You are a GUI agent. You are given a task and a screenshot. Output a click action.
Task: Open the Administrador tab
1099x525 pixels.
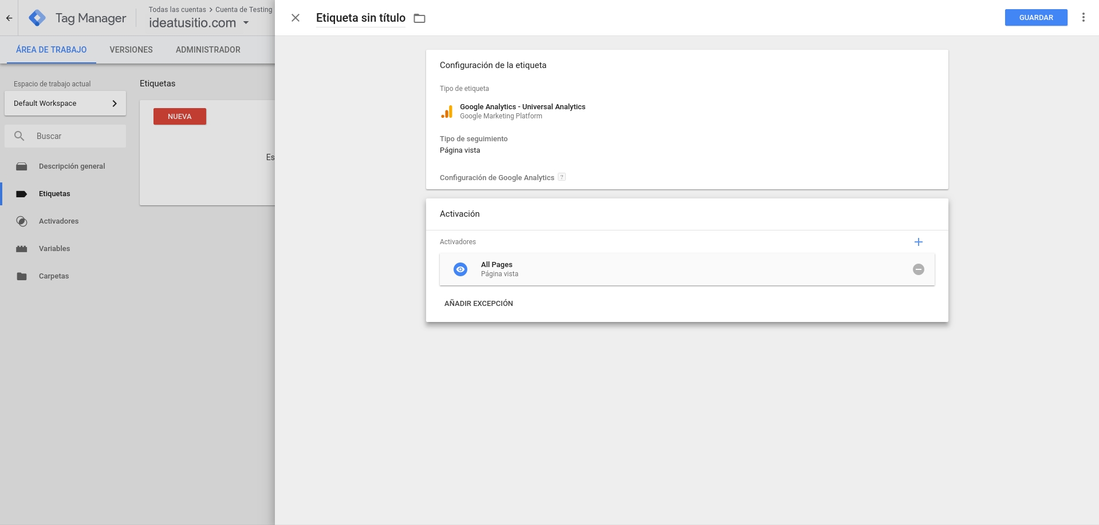(x=208, y=50)
